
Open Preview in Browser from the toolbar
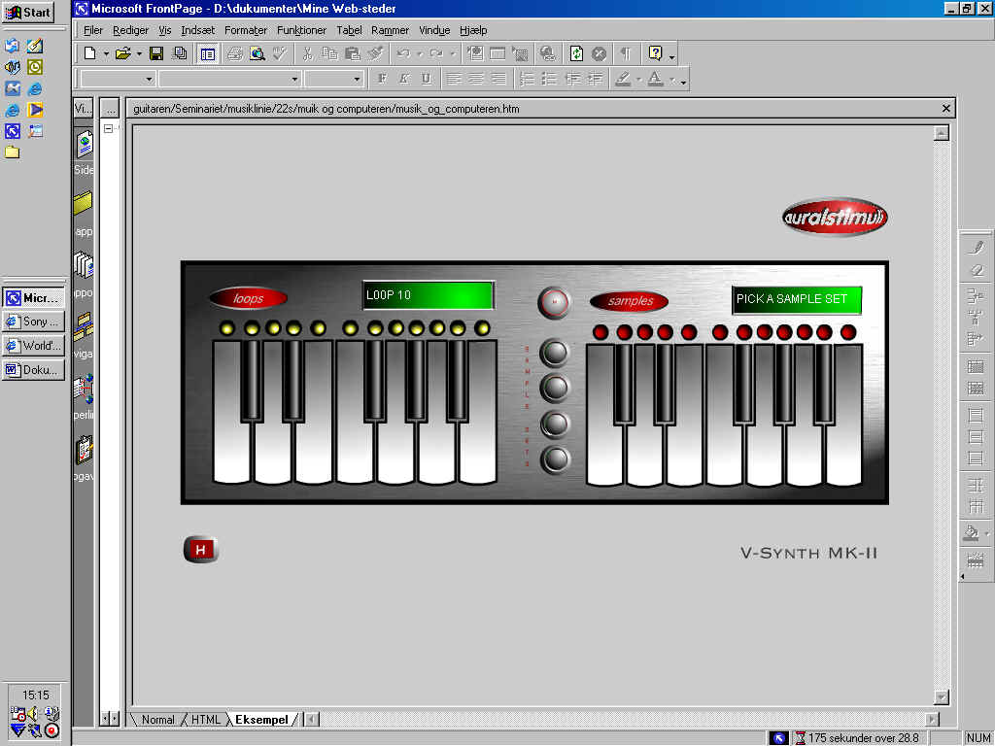click(257, 53)
